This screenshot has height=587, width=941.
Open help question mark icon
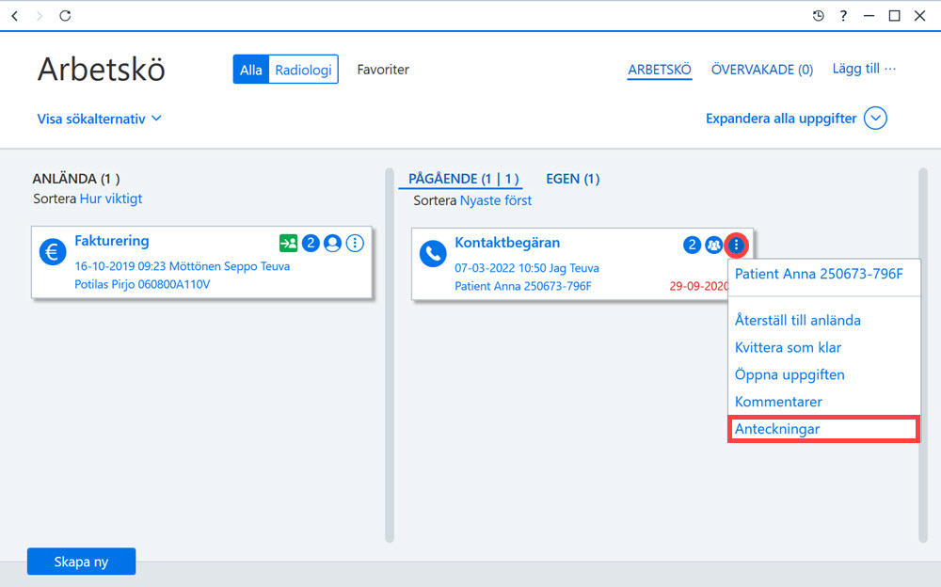[x=843, y=16]
